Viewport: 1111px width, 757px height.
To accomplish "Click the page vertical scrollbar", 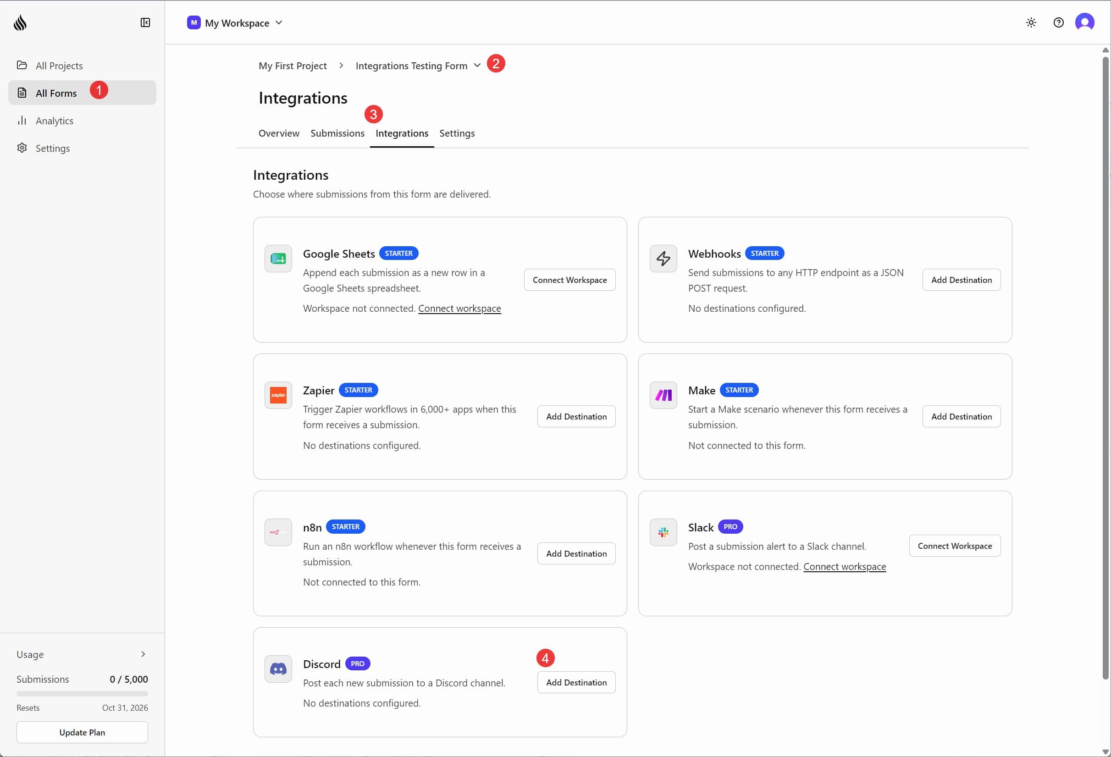I will coord(1105,368).
